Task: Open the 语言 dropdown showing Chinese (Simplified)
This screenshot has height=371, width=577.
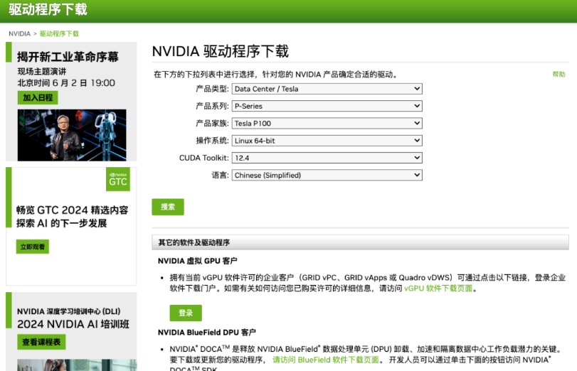Action: pyautogui.click(x=327, y=176)
